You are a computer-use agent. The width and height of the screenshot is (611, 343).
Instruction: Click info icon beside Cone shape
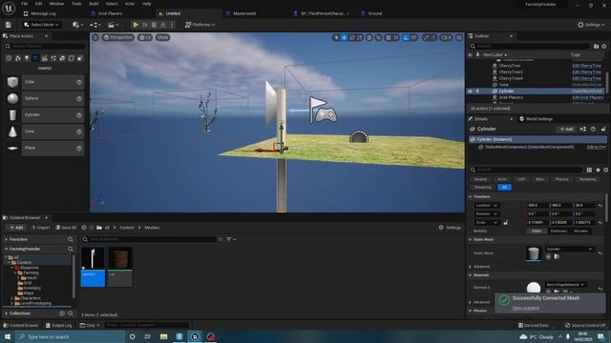coord(79,131)
